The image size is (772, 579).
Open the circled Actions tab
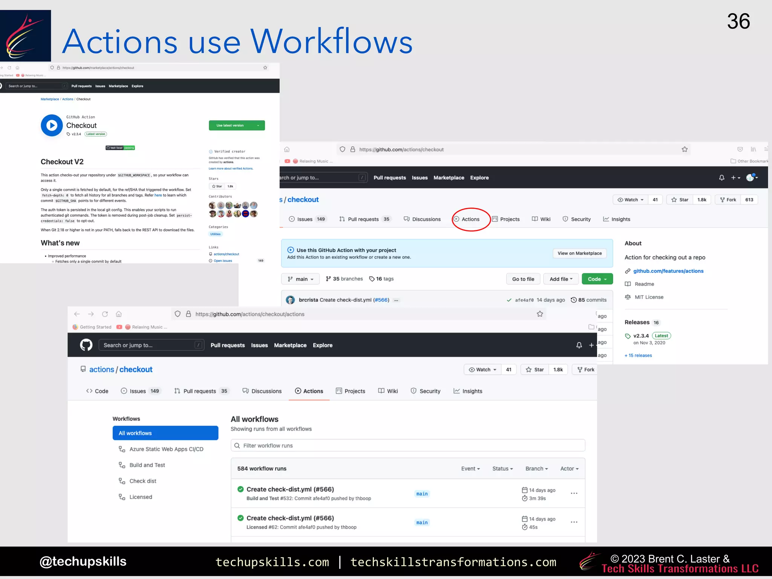coord(470,219)
